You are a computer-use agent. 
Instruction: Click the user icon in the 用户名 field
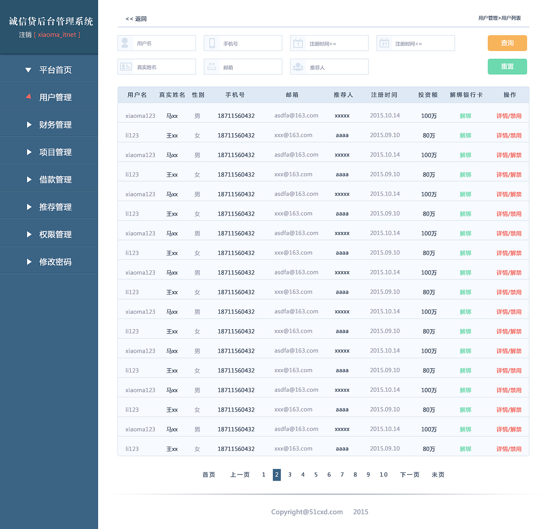(125, 43)
